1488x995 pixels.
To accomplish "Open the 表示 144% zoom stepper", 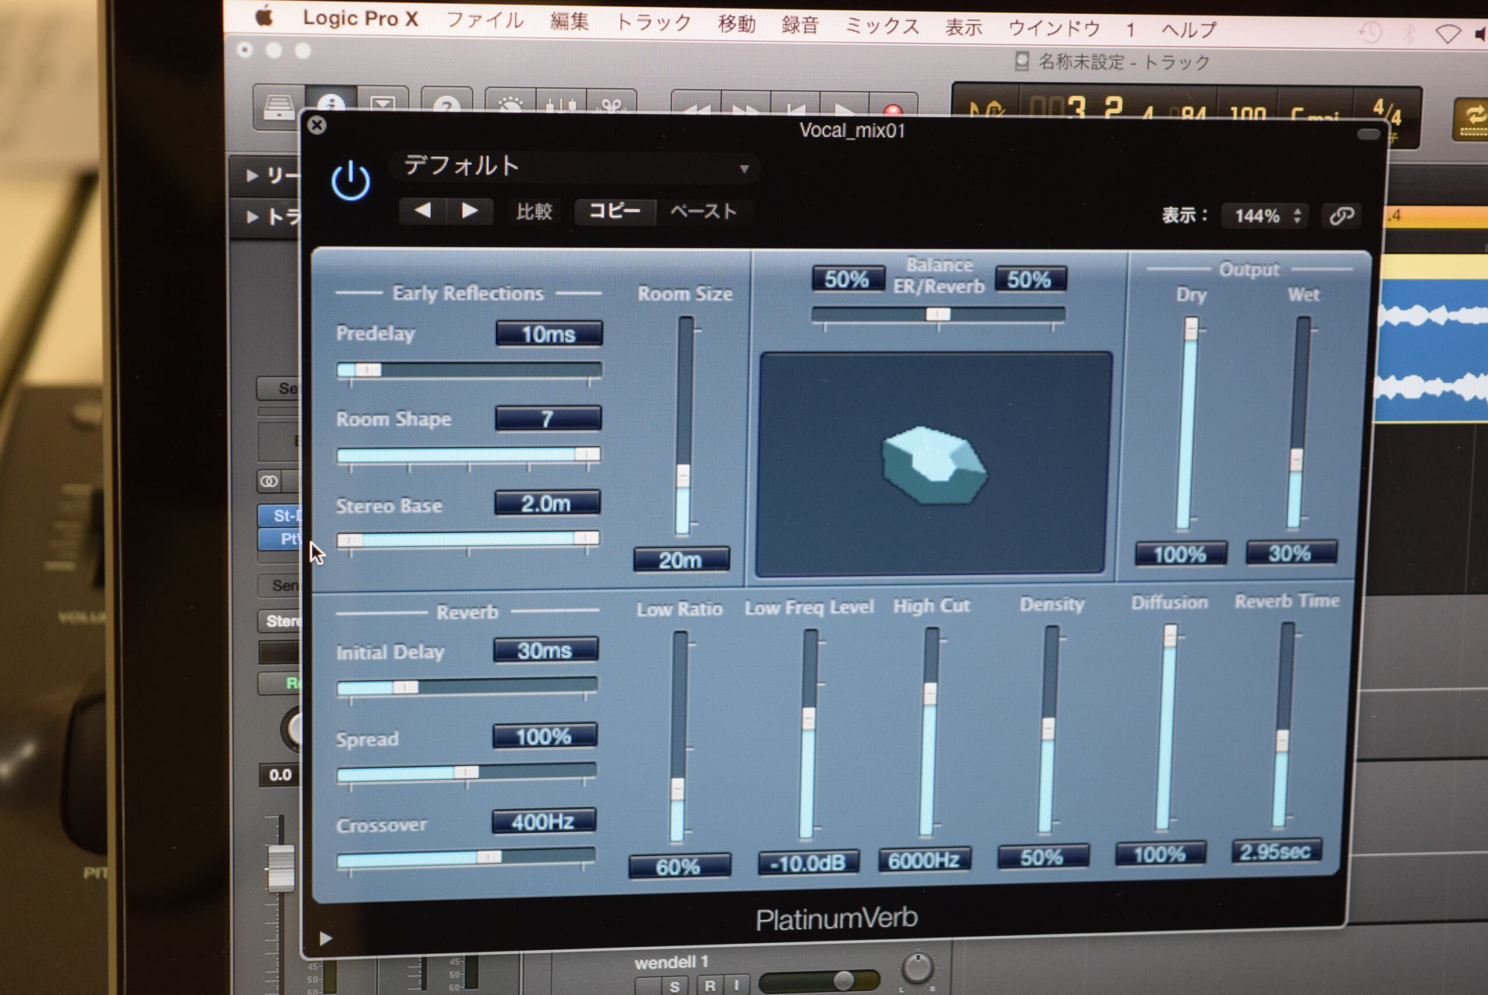I will click(x=1265, y=216).
